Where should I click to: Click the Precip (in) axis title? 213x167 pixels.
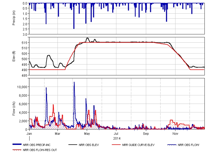(x=14, y=18)
